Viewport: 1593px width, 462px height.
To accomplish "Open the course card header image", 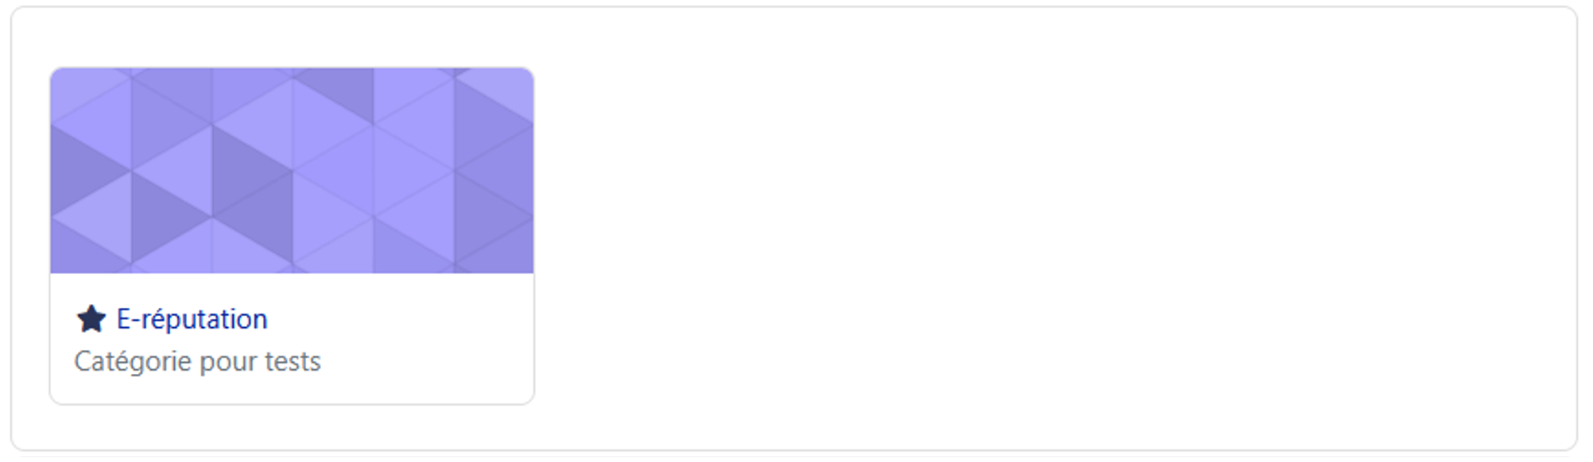I will pyautogui.click(x=292, y=171).
